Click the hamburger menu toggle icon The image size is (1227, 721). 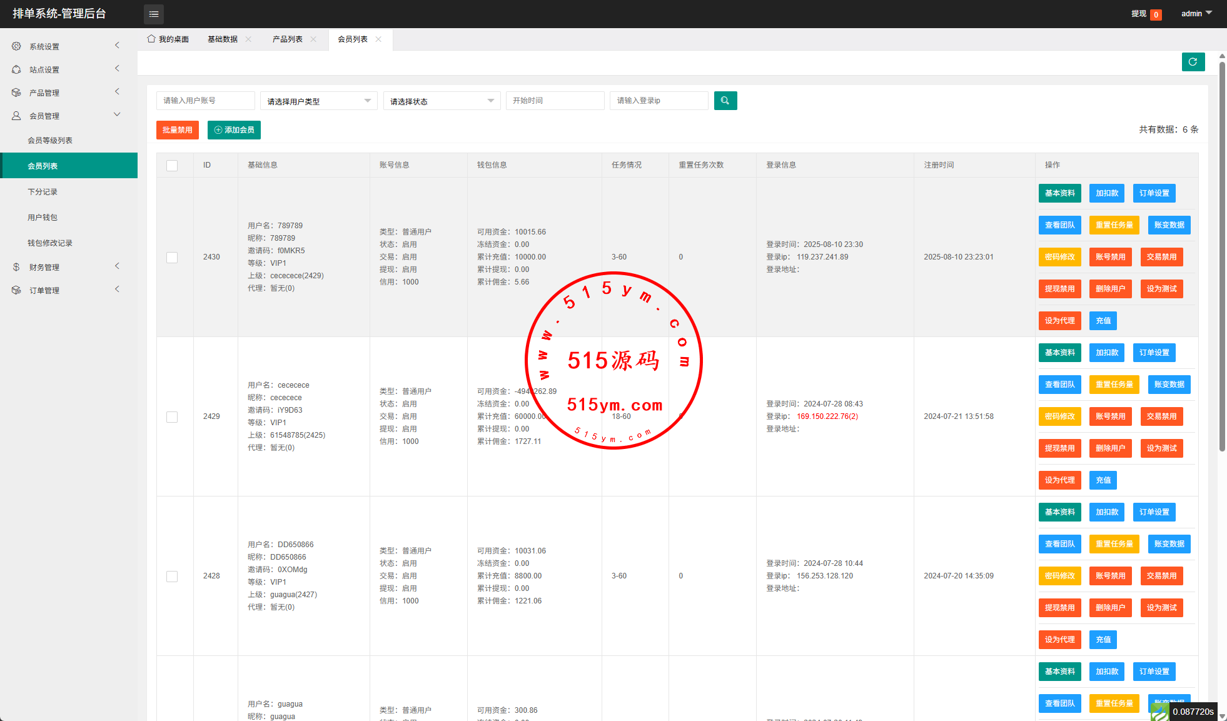pyautogui.click(x=154, y=14)
